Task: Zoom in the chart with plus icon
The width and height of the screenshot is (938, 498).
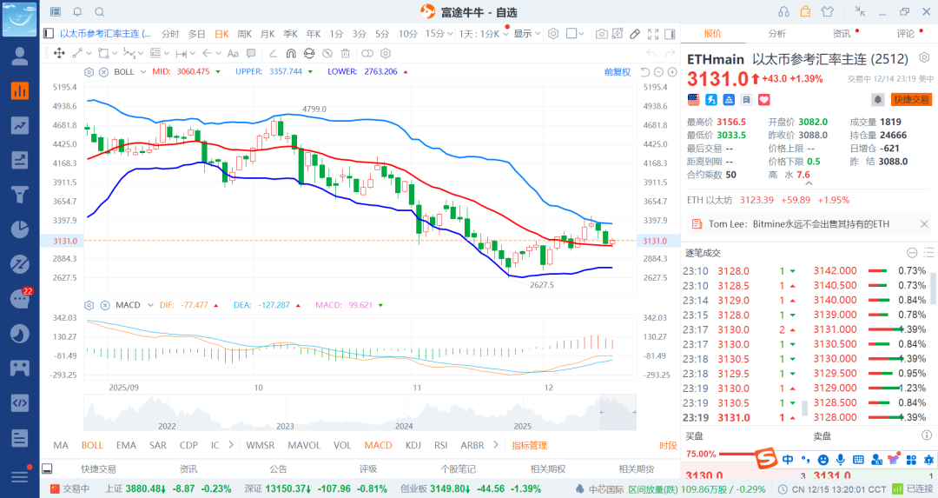Action: point(671,72)
